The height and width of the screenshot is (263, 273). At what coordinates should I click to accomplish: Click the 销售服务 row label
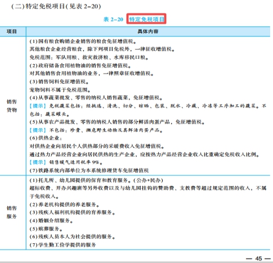12,212
